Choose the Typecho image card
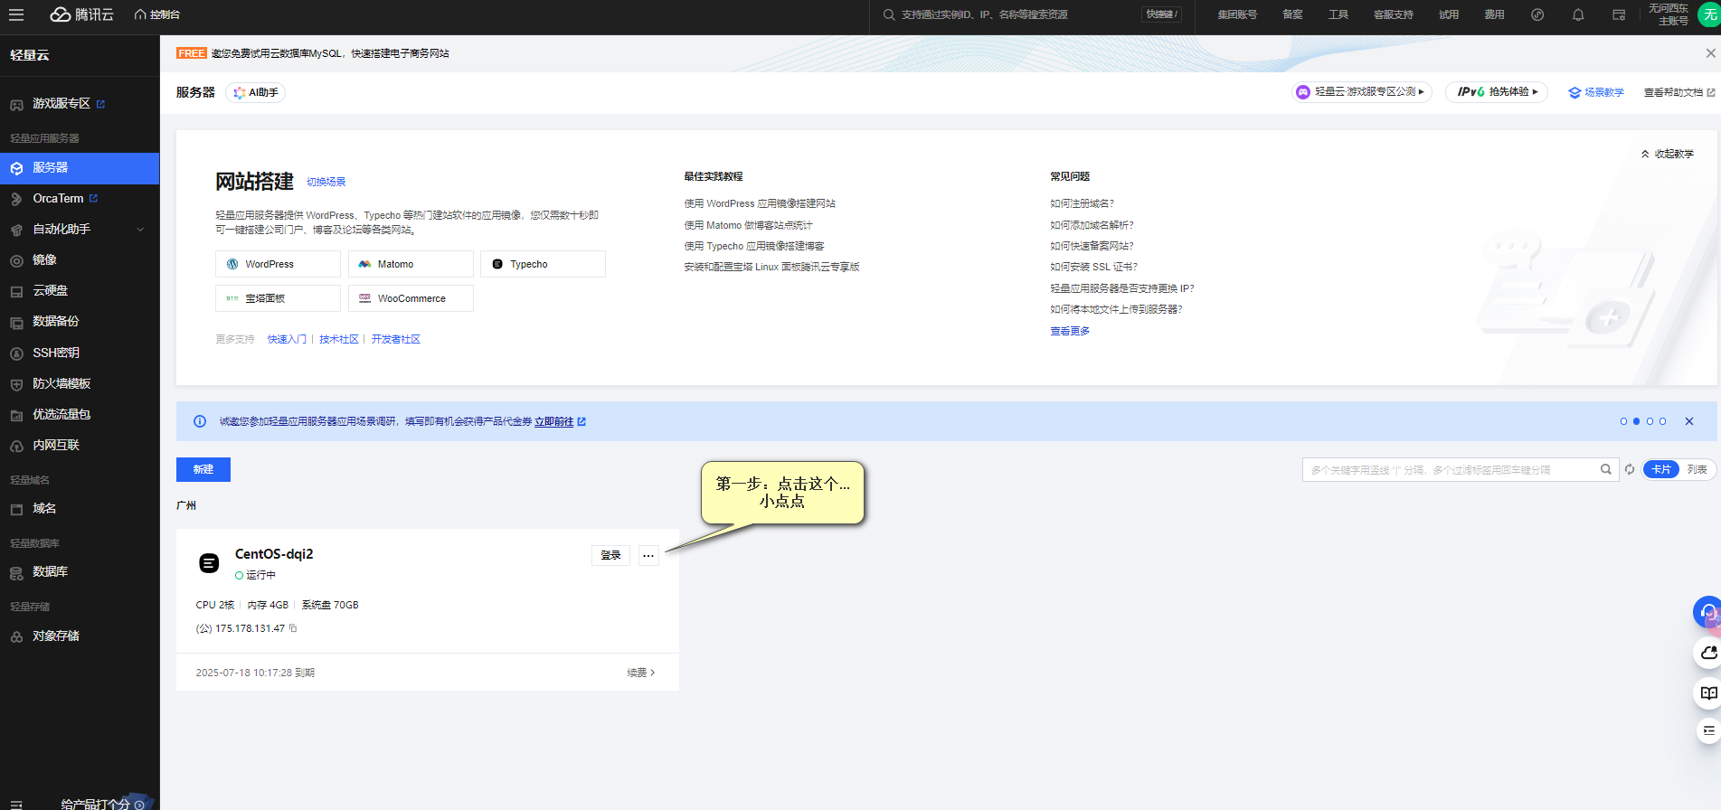Screen dimensions: 1721x810 pyautogui.click(x=543, y=264)
